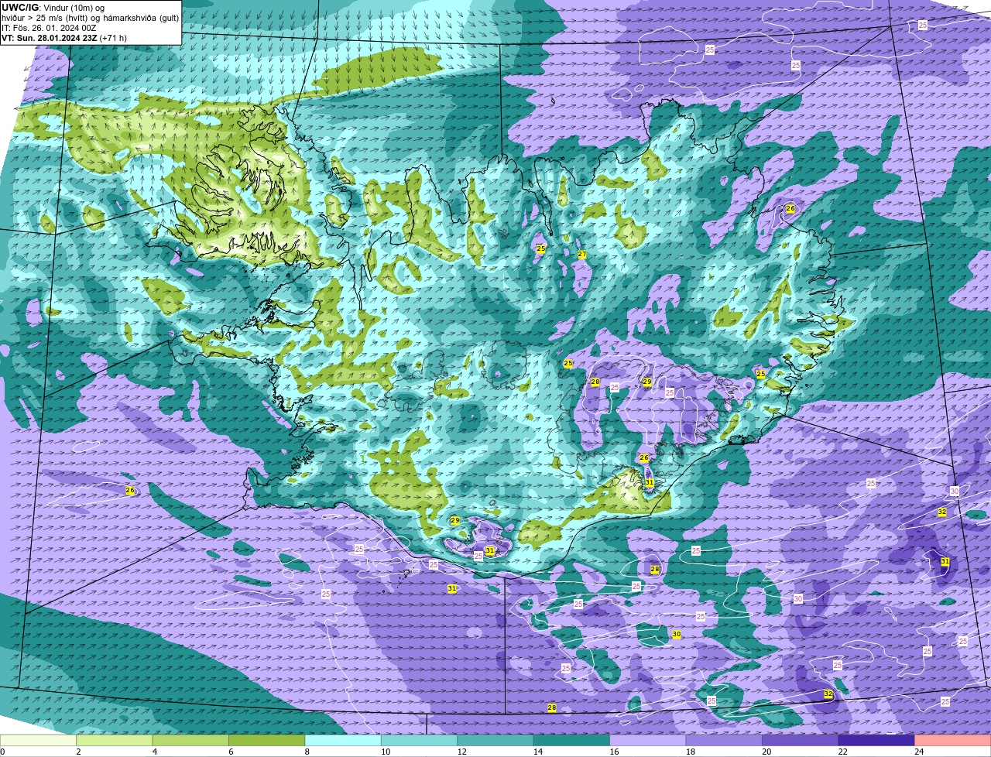Click the legend scale label "24"
This screenshot has height=757, width=991.
tap(918, 752)
